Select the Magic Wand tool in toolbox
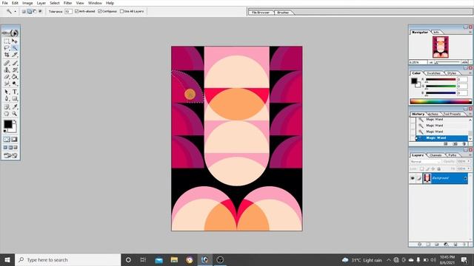 point(15,48)
